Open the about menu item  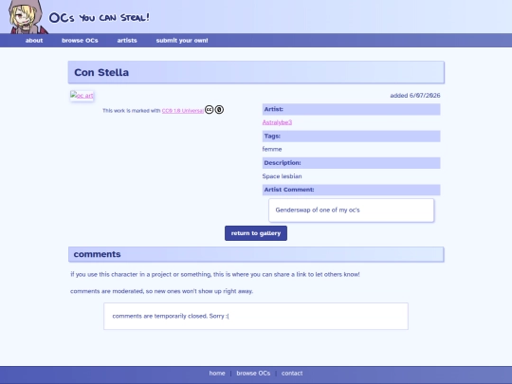pyautogui.click(x=34, y=41)
